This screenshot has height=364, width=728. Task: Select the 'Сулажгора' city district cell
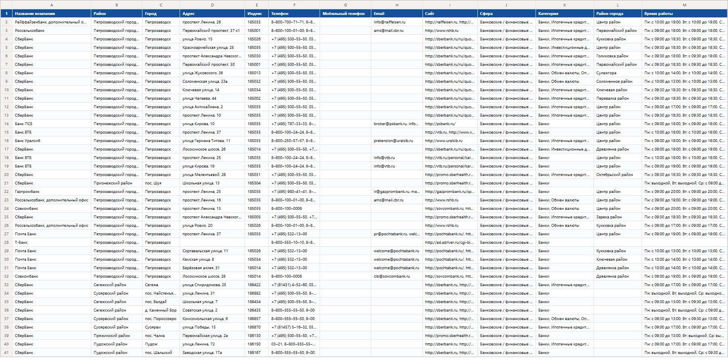coord(618,73)
